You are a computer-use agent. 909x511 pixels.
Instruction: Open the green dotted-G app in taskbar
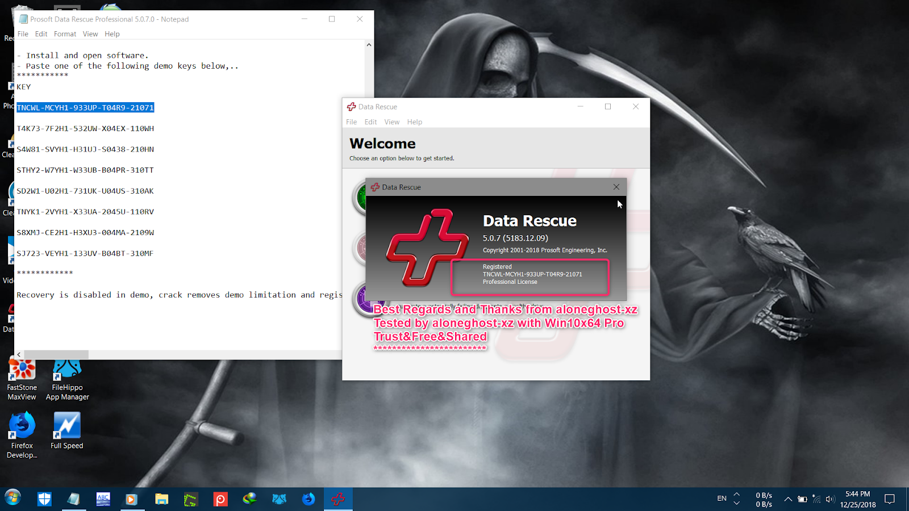(x=191, y=499)
